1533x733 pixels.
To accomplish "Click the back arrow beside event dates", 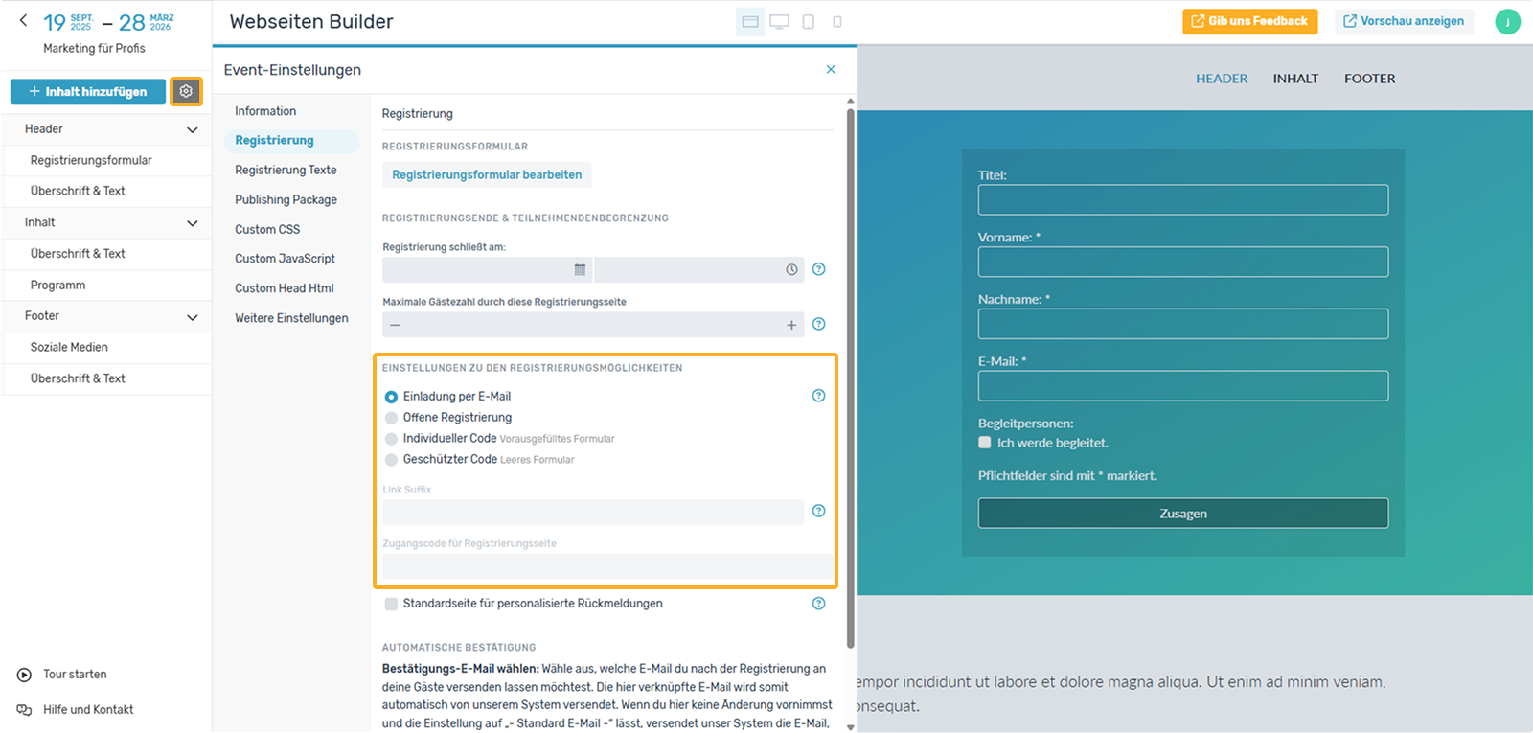I will tap(24, 20).
